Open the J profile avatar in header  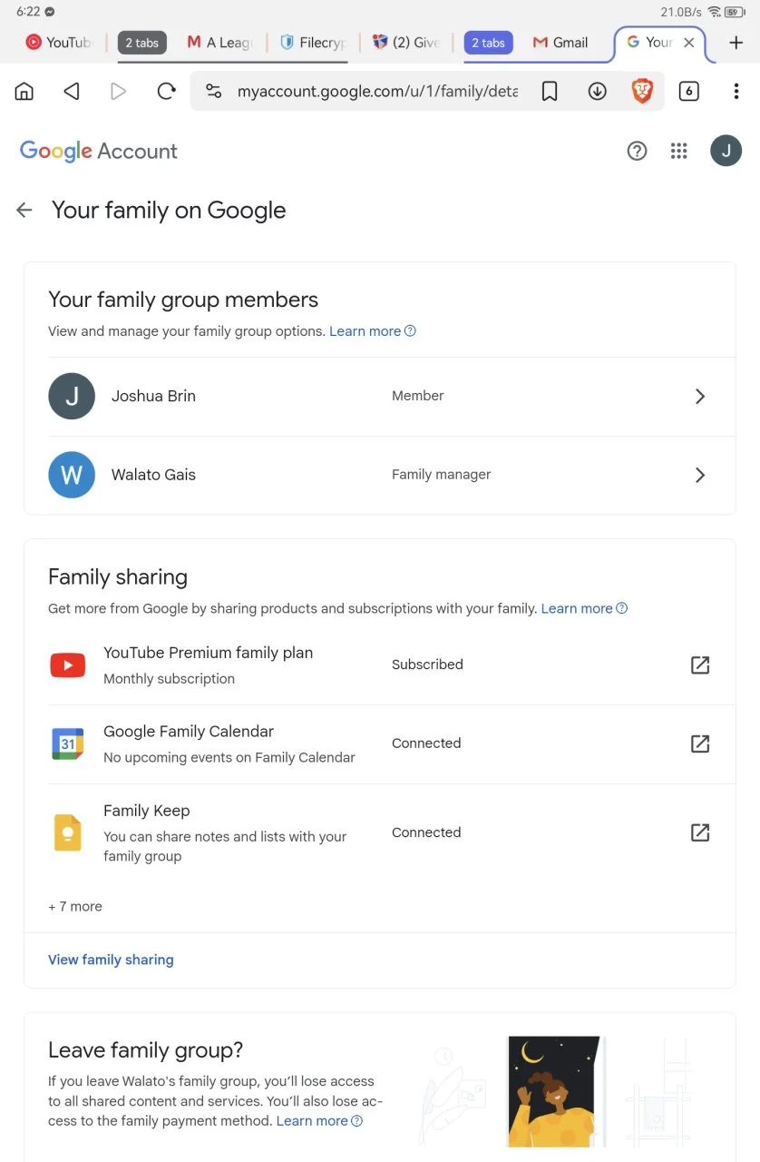[726, 151]
